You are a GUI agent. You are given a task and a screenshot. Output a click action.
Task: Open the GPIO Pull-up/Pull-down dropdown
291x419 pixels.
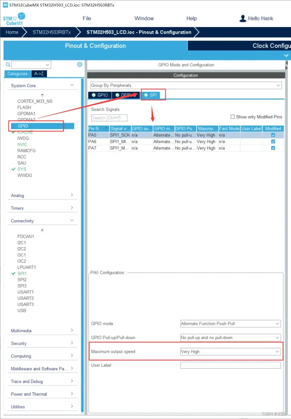click(x=231, y=337)
